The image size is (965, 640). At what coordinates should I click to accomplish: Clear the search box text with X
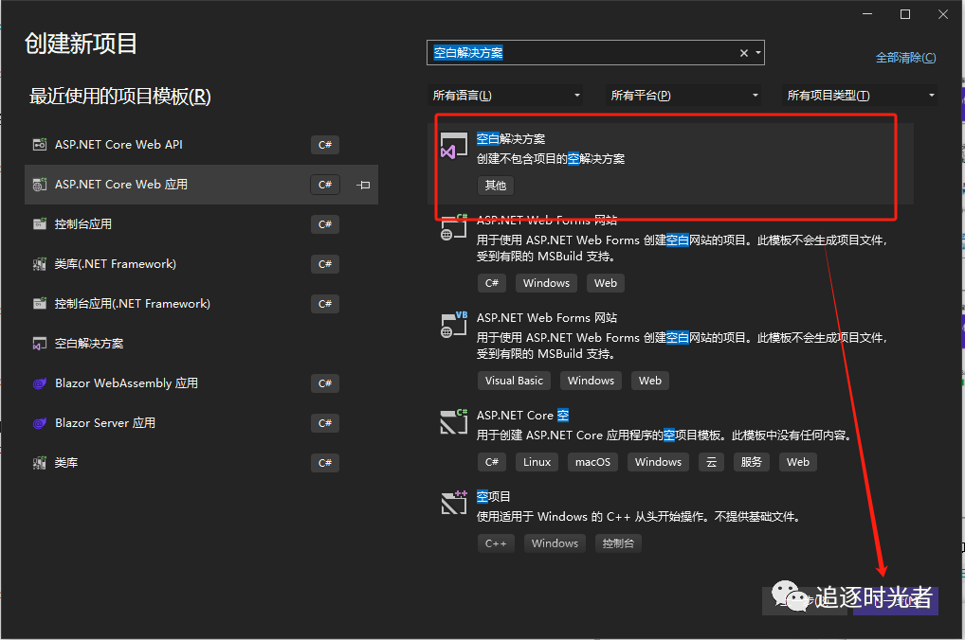743,53
